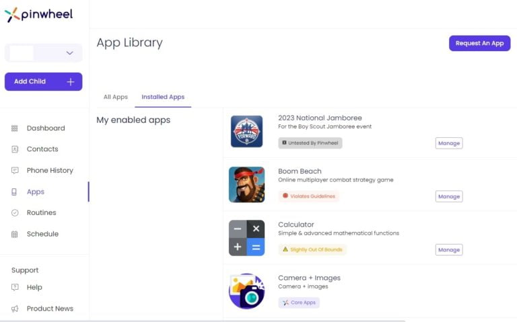Go to Contacts page

pos(42,149)
